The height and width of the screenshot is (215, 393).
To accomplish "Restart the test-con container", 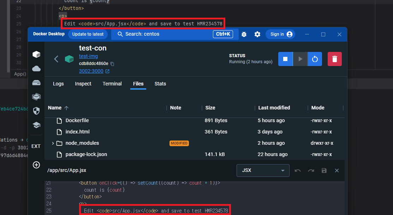I will click(315, 59).
